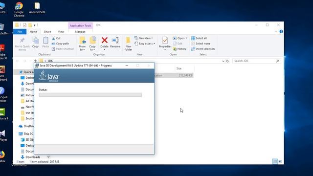Expand the Downloads tree chevron
This screenshot has width=313, height=176.
point(48,157)
